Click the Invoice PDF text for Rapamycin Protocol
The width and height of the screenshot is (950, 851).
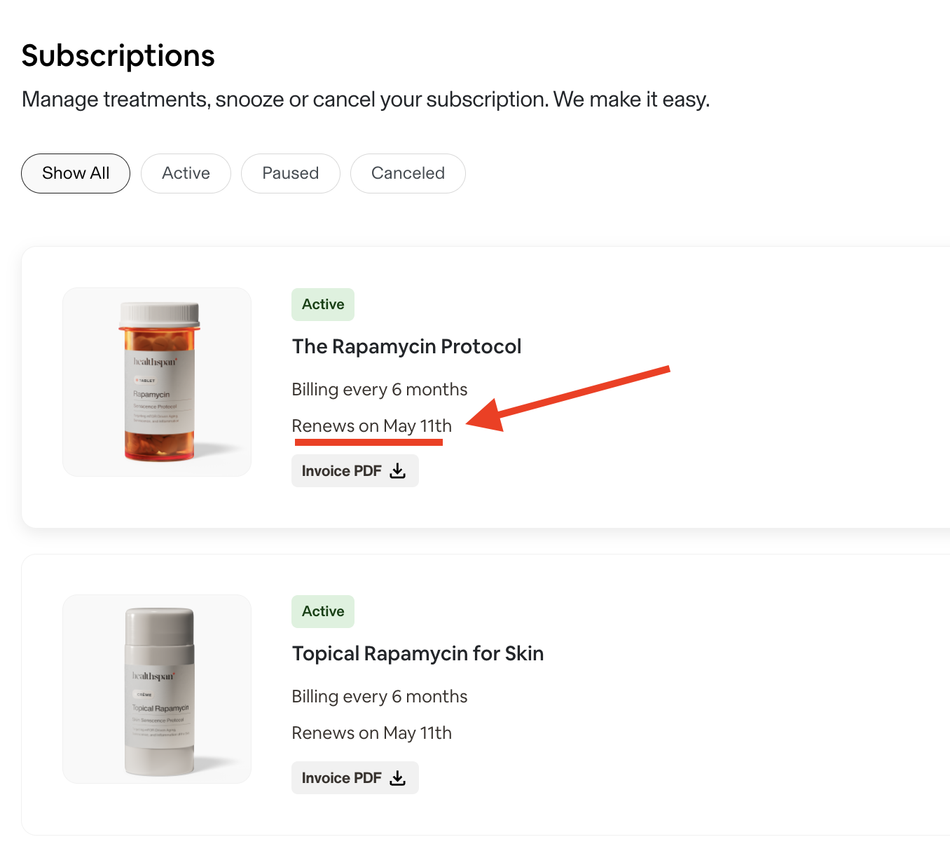[341, 471]
